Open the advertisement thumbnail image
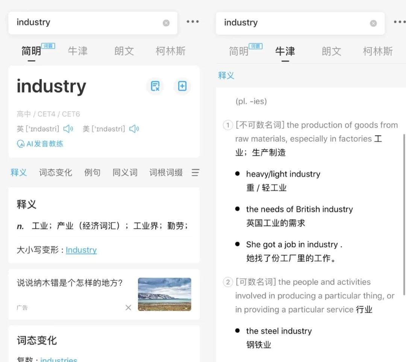This screenshot has width=406, height=362. click(x=164, y=294)
